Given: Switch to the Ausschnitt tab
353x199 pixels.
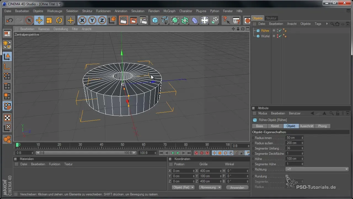Looking at the screenshot, I should tap(307, 126).
